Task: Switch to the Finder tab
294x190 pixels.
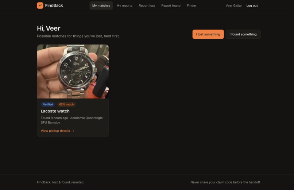Action: click(x=192, y=5)
